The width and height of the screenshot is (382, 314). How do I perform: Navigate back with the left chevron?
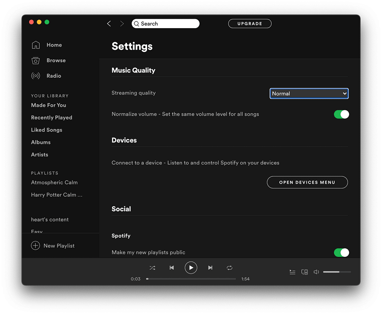click(x=109, y=23)
